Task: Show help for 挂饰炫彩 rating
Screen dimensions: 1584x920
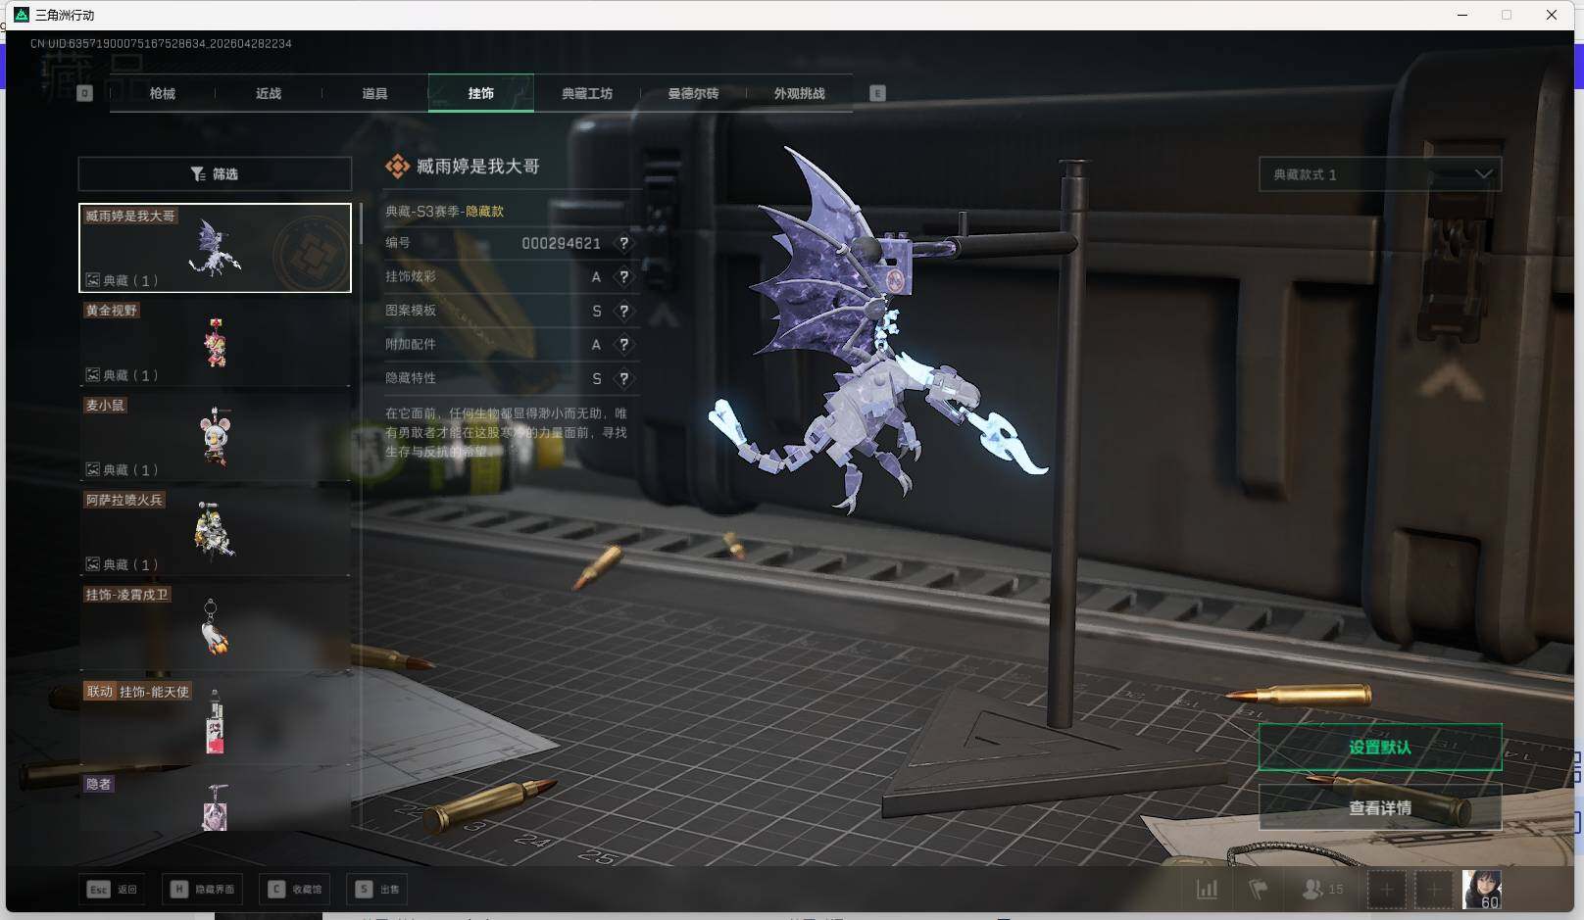Action: [623, 277]
